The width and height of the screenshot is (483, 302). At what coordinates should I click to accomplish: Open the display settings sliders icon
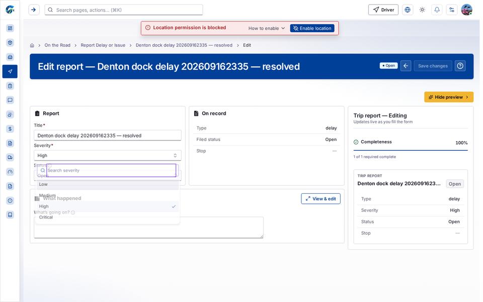tap(452, 10)
